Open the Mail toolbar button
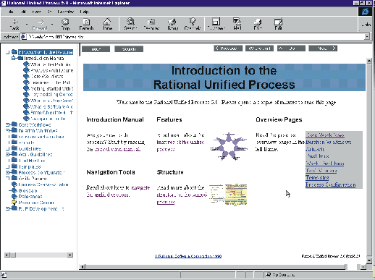 click(237, 24)
